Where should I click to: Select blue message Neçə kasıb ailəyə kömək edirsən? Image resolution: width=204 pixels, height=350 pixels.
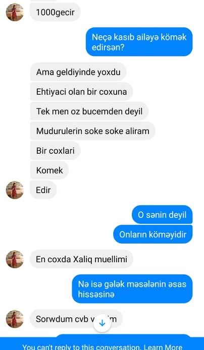pos(139,42)
